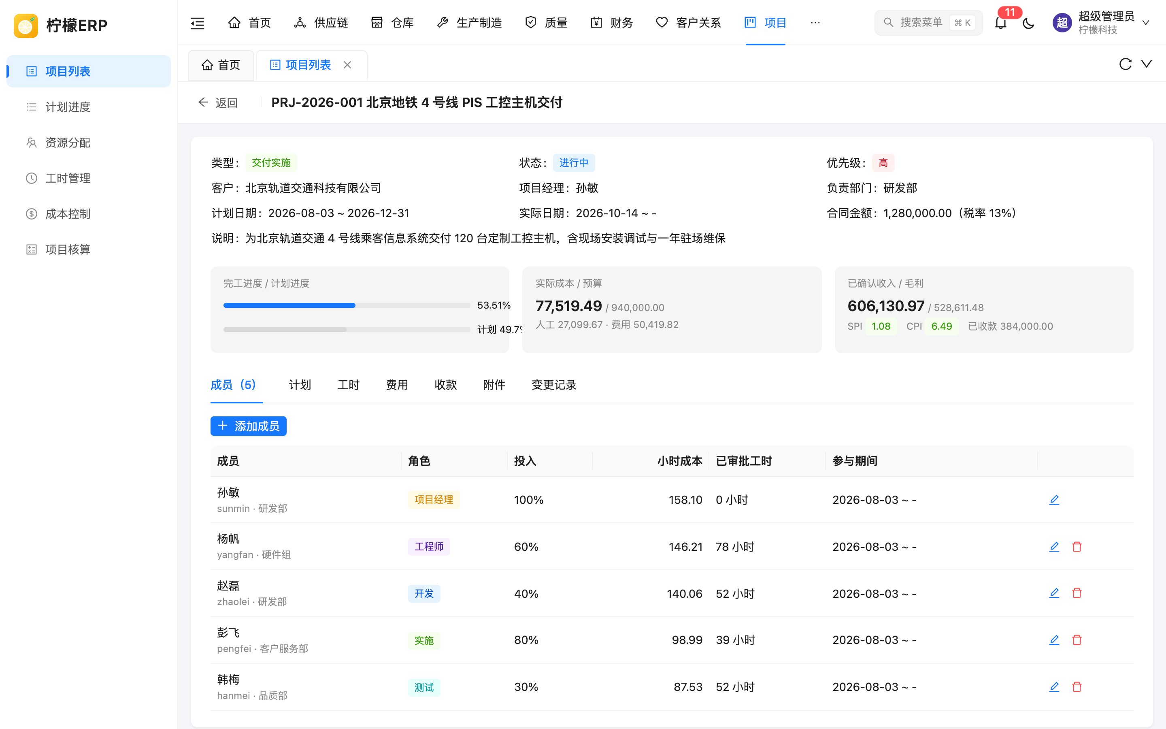
Task: Open 客户关系 top menu
Action: click(x=689, y=23)
